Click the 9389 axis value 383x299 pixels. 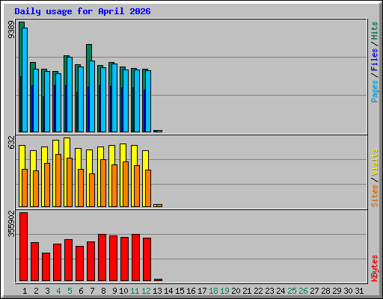click(x=11, y=30)
